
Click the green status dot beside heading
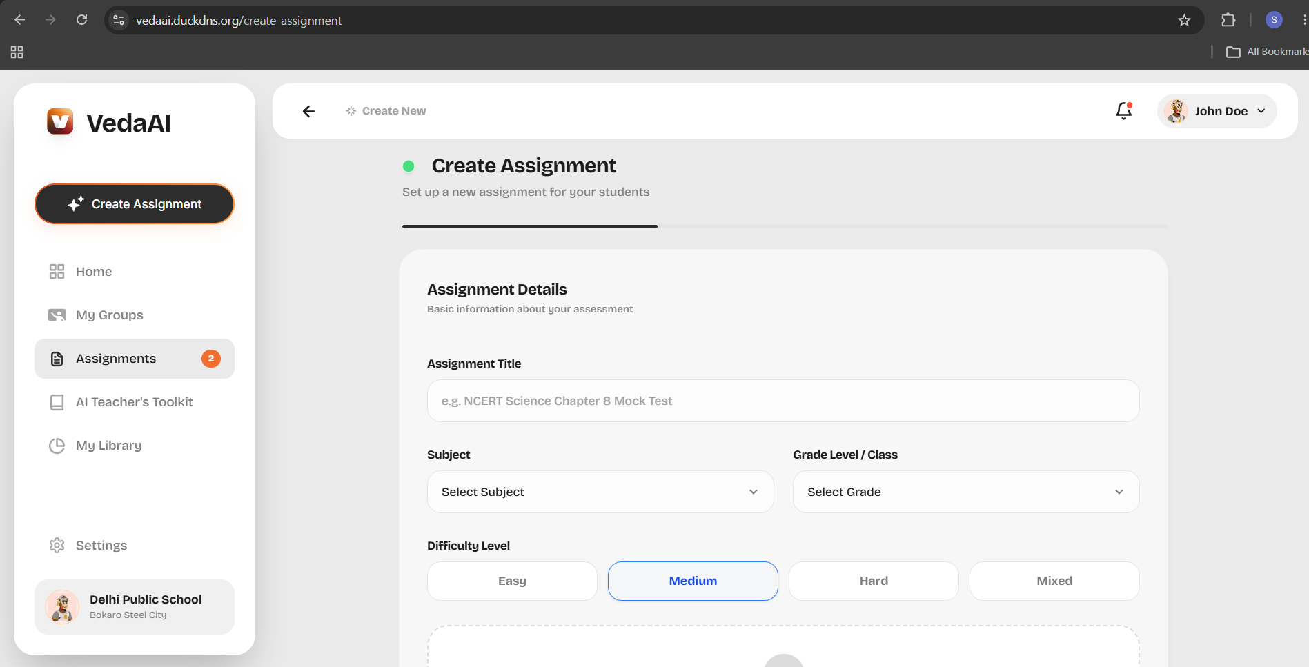[x=409, y=166]
